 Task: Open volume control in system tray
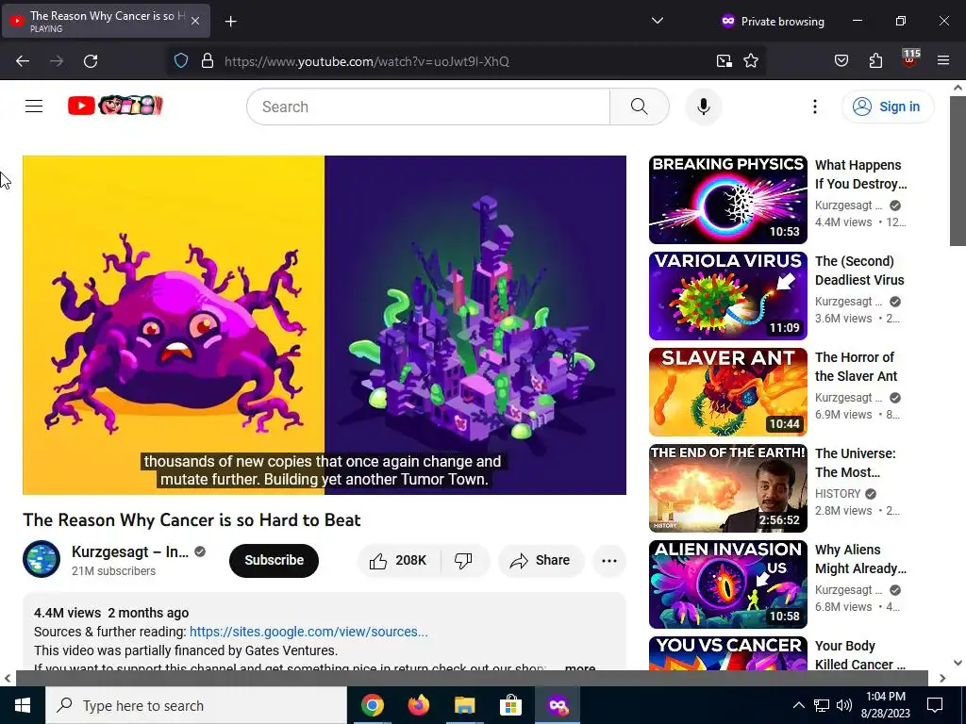844,705
